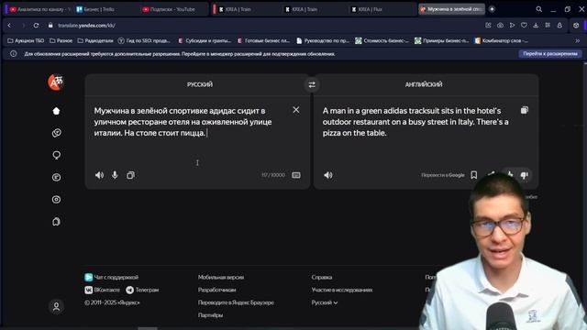Open the 'Гид по SEO' bookmark
This screenshot has width=587, height=330.
[x=144, y=40]
